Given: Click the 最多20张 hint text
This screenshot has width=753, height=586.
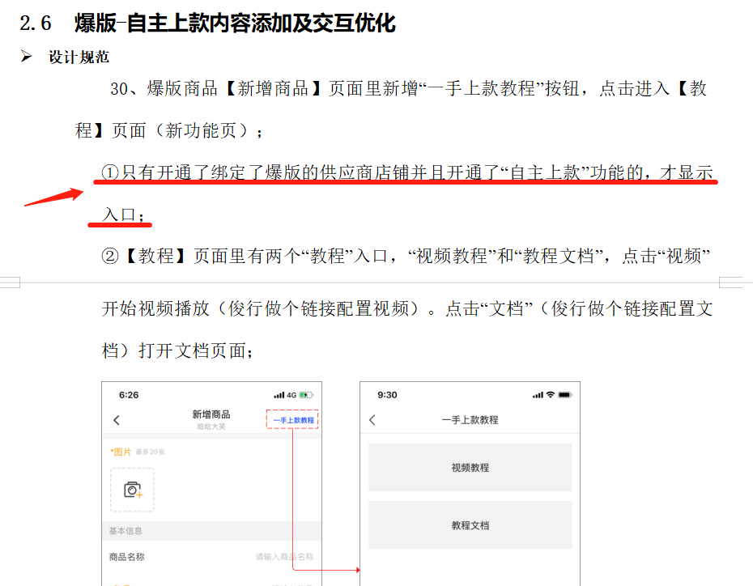Looking at the screenshot, I should [151, 452].
